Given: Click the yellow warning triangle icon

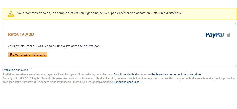Looking at the screenshot, I should (11, 14).
